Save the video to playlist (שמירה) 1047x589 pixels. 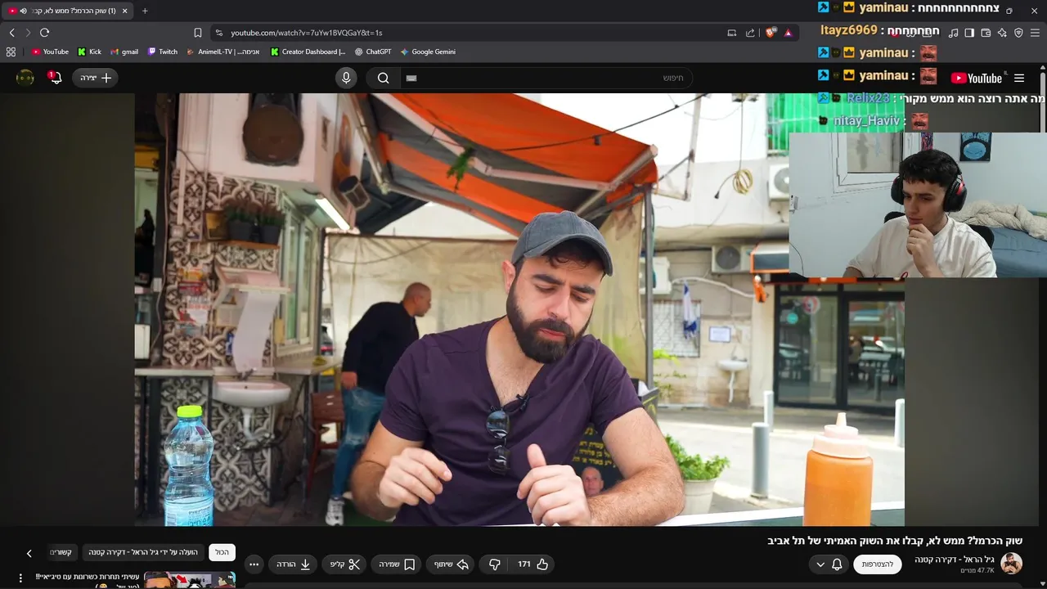(396, 564)
